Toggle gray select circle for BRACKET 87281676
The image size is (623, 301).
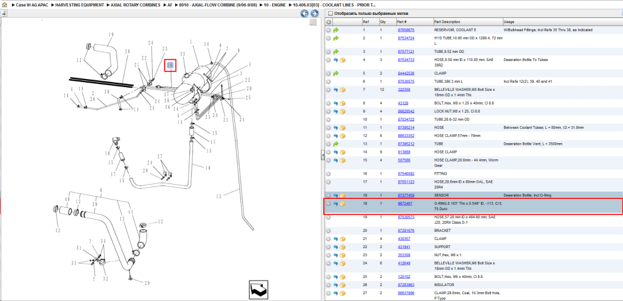tap(328, 231)
